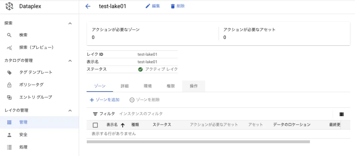Image resolution: width=355 pixels, height=156 pixels.
Task: Click the filter lines icon
Action: [96, 114]
